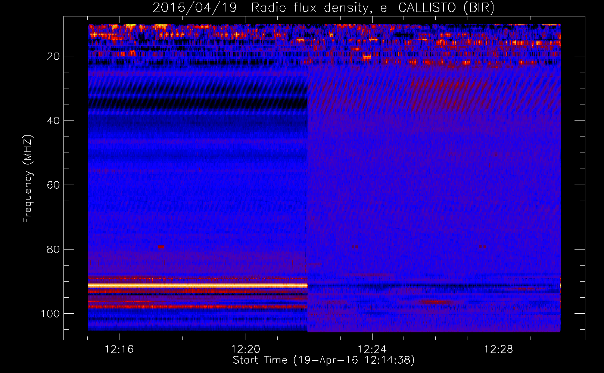The height and width of the screenshot is (373, 604).
Task: Click the 80 MHz frequency tick label
Action: [53, 250]
